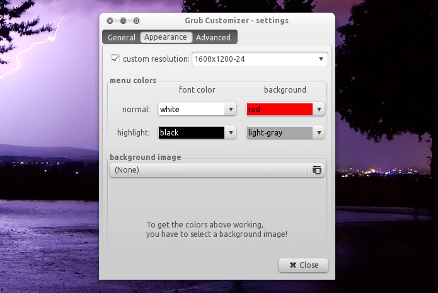Click the 'background' column header
The height and width of the screenshot is (293, 438).
click(x=285, y=90)
